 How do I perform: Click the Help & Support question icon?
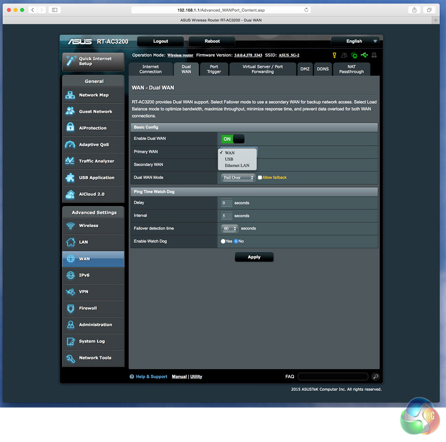point(132,377)
